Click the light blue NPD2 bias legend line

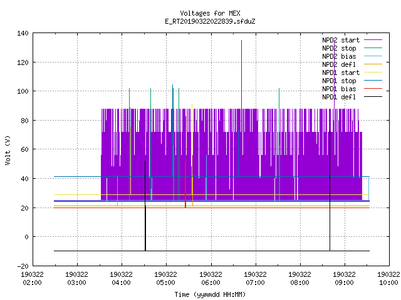pyautogui.click(x=373, y=56)
